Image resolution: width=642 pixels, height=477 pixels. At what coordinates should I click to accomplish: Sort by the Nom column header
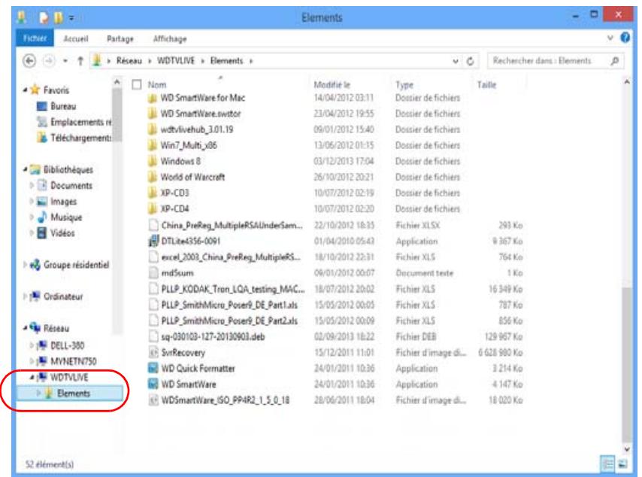(x=157, y=85)
